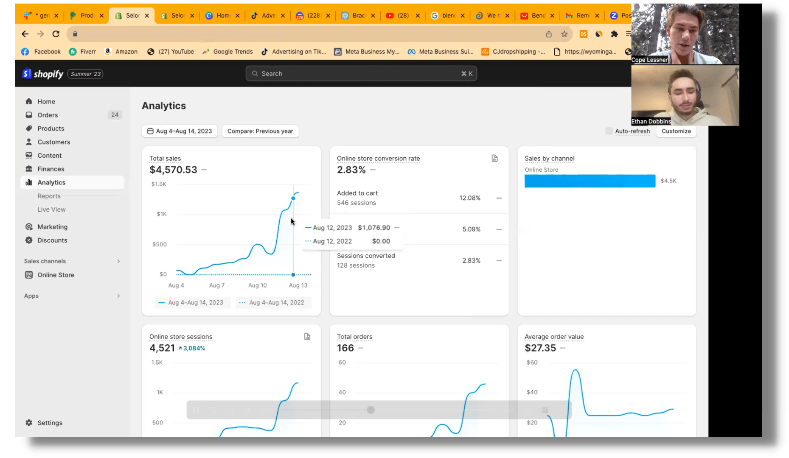Open Finances in the sidebar
This screenshot has height=458, width=789.
point(51,169)
